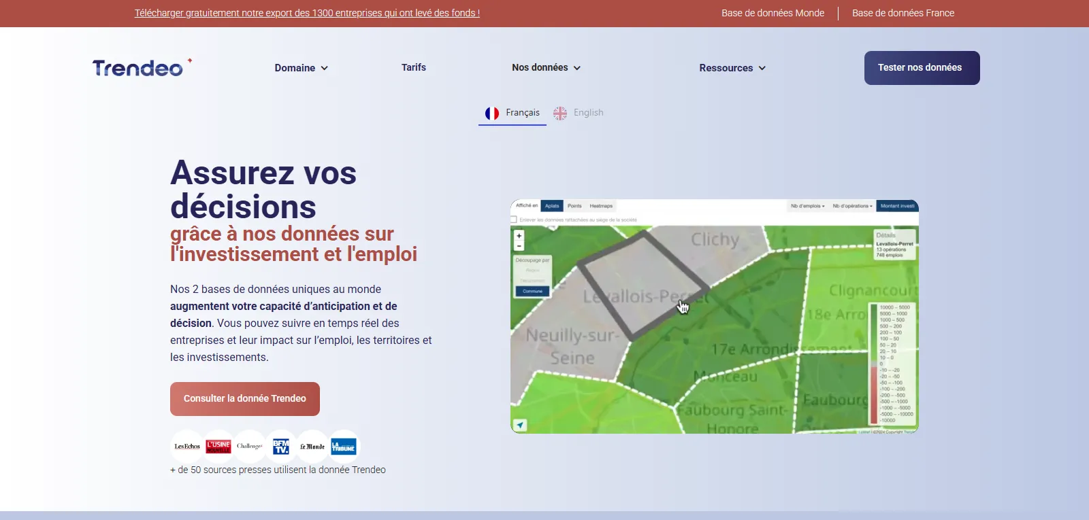Click the 'Montant investi' map button

pos(897,206)
